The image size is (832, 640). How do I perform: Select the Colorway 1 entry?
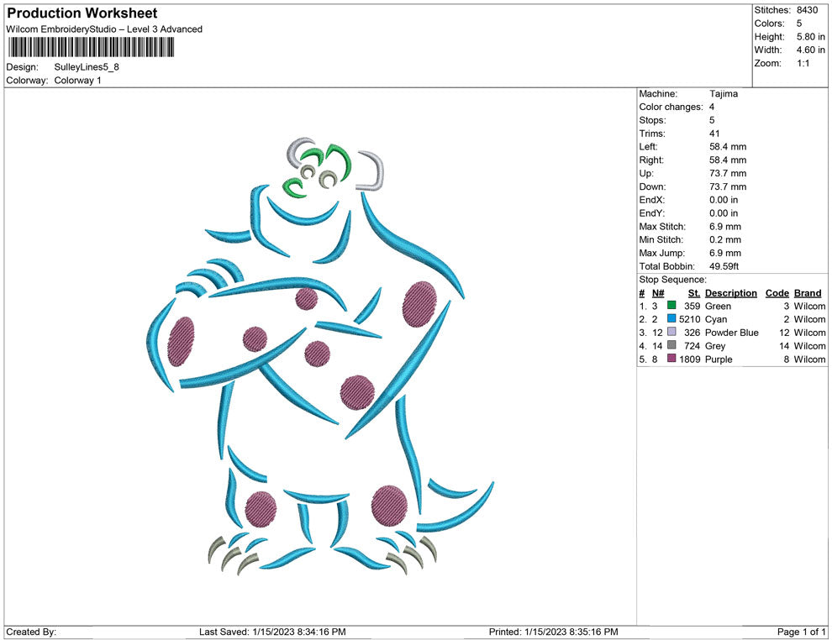[77, 81]
